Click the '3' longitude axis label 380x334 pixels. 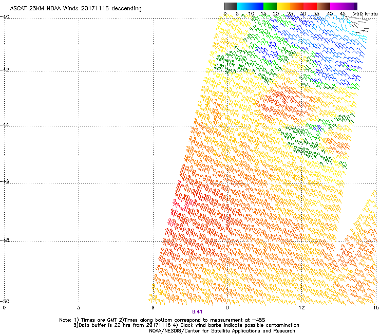(79, 308)
